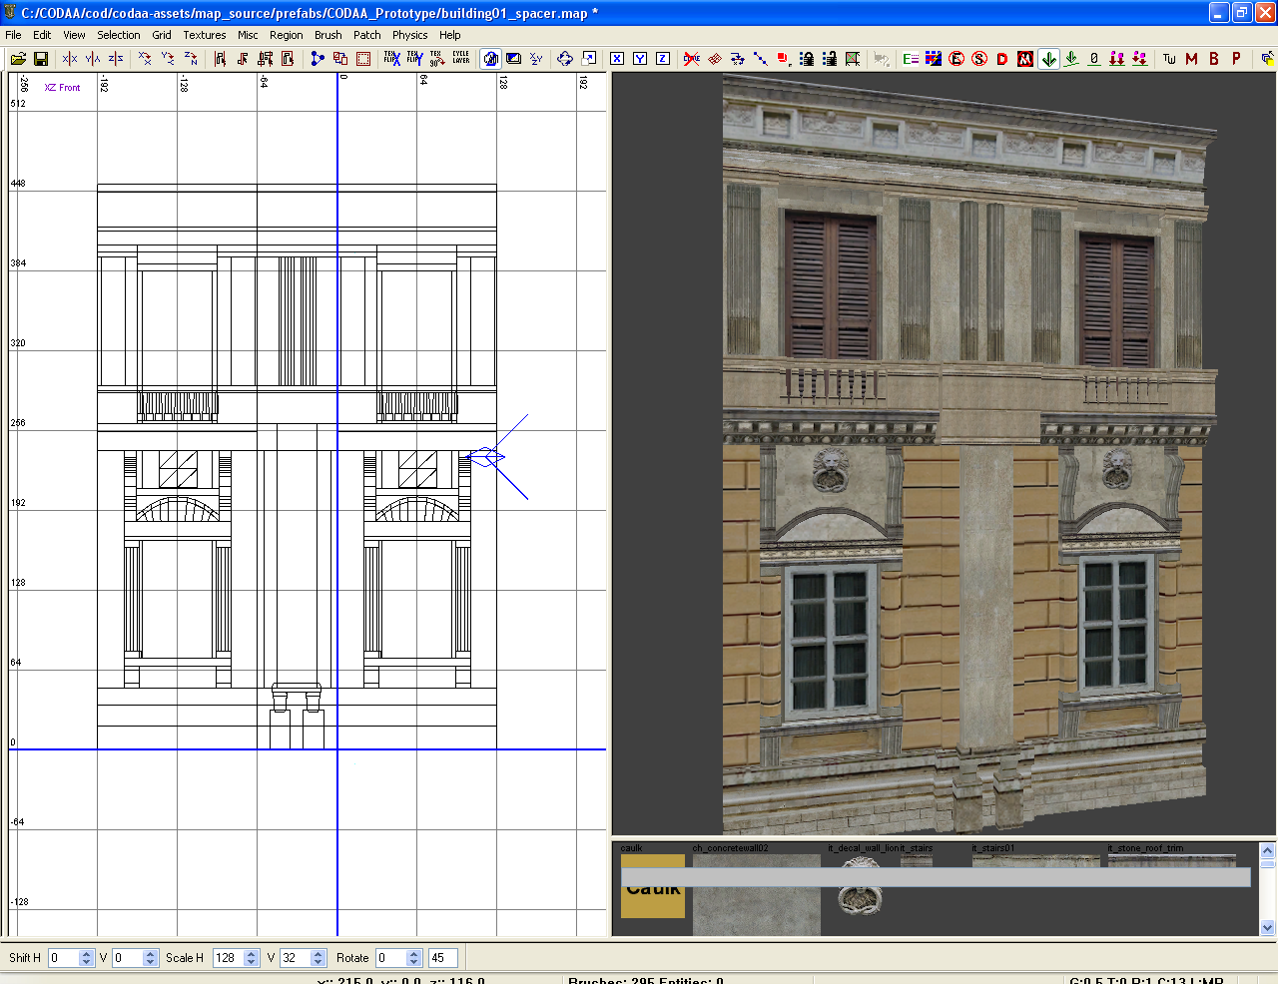
Task: Open the Brush menu
Action: pos(327,35)
